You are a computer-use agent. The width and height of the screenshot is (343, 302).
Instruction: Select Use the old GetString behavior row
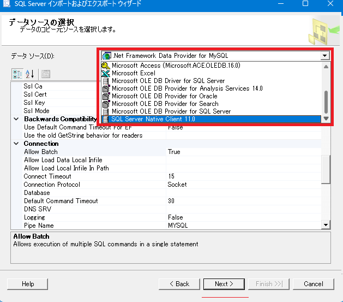click(172, 135)
